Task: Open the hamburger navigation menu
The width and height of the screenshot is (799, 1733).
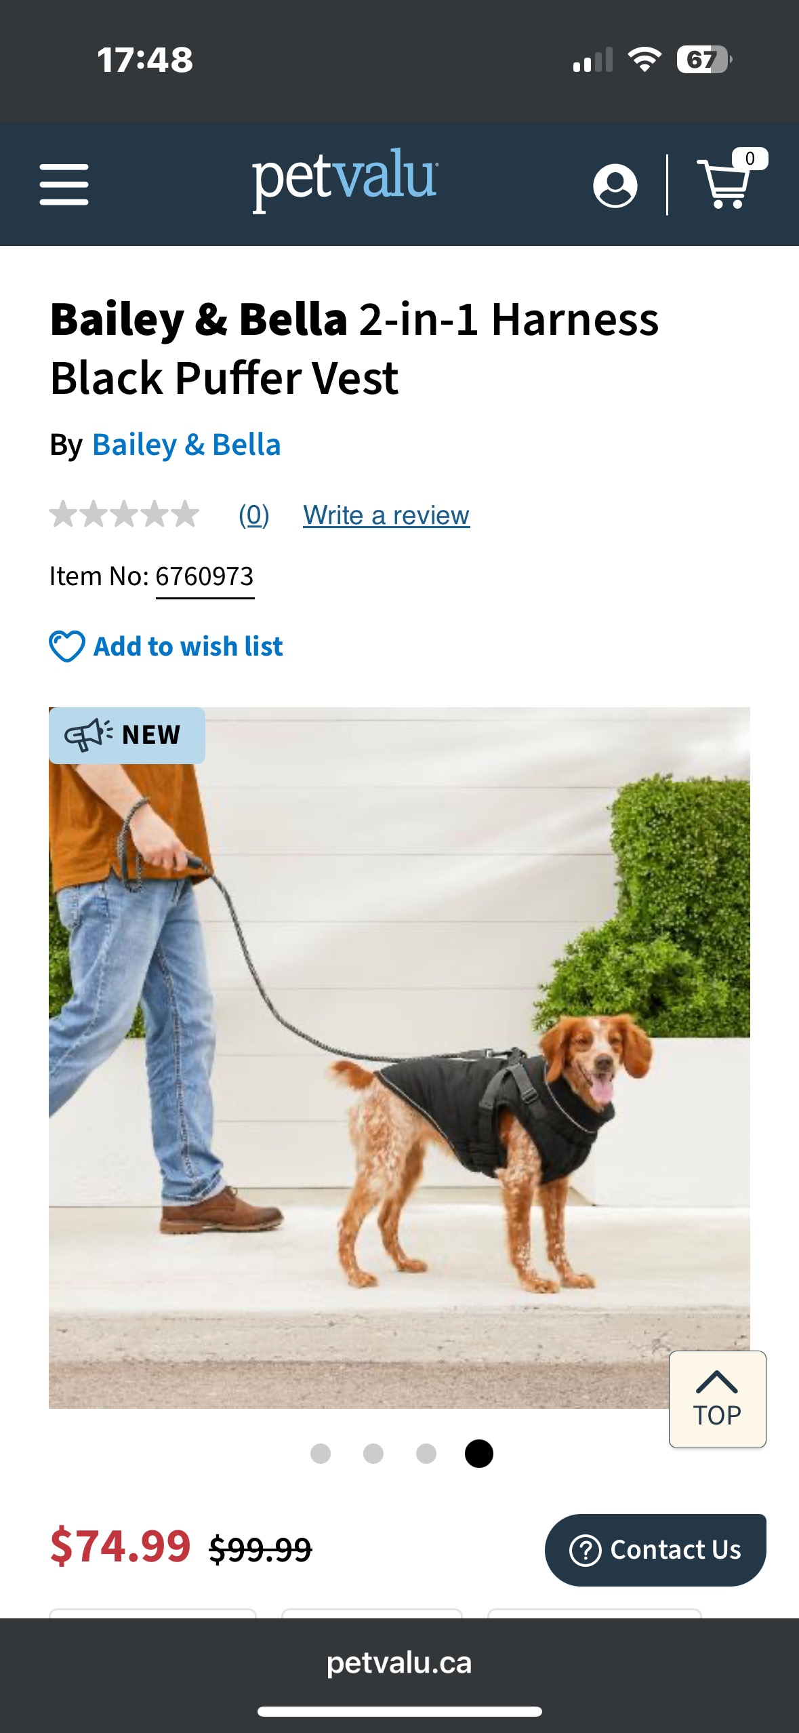Action: click(x=64, y=184)
